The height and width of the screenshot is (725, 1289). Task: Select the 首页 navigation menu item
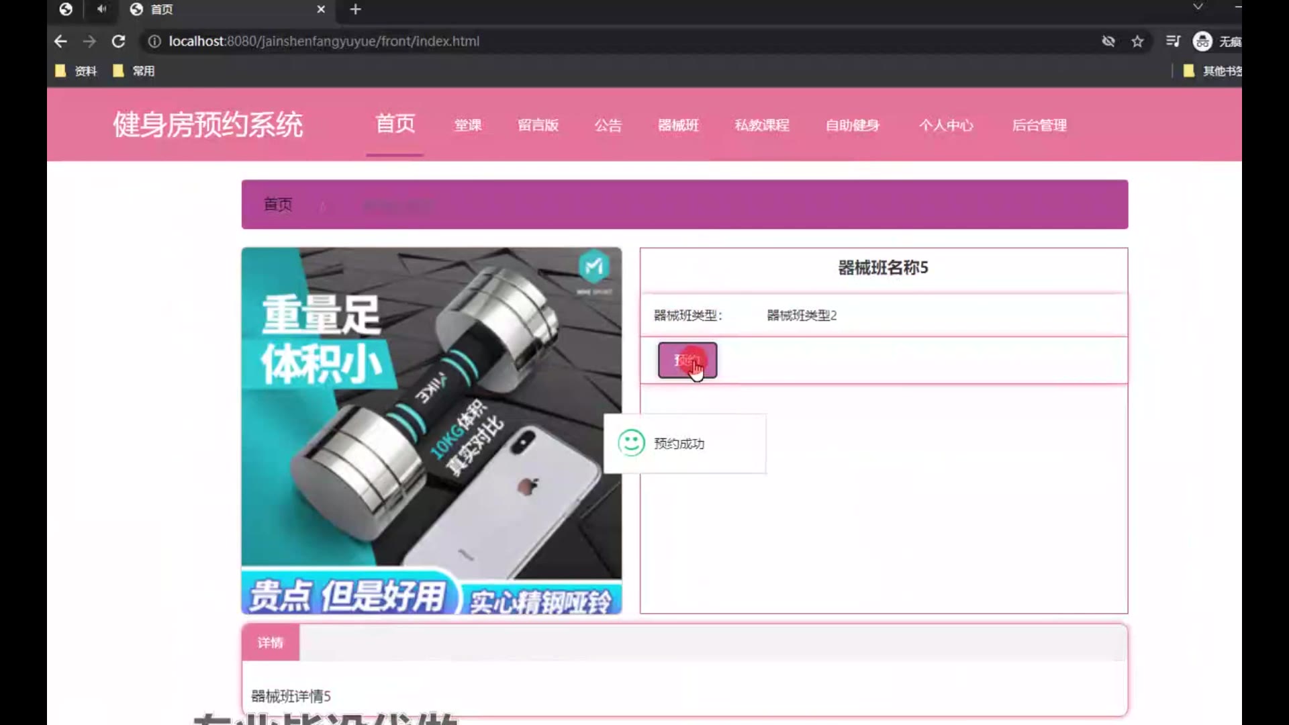coord(395,124)
